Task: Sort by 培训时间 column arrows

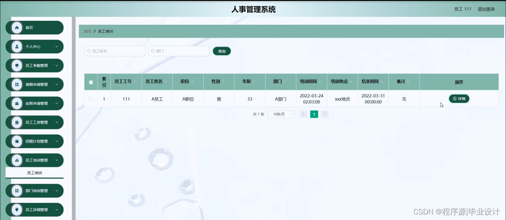Action: click(x=320, y=82)
